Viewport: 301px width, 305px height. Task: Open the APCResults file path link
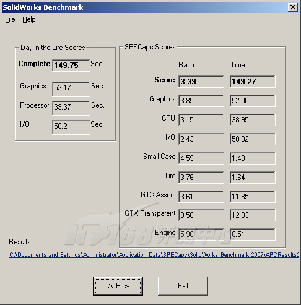154,255
